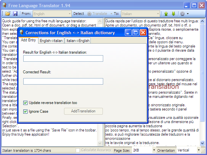Screen dimensions: 207x155
Task: Click the AddTranslation button
Action: click(x=83, y=111)
